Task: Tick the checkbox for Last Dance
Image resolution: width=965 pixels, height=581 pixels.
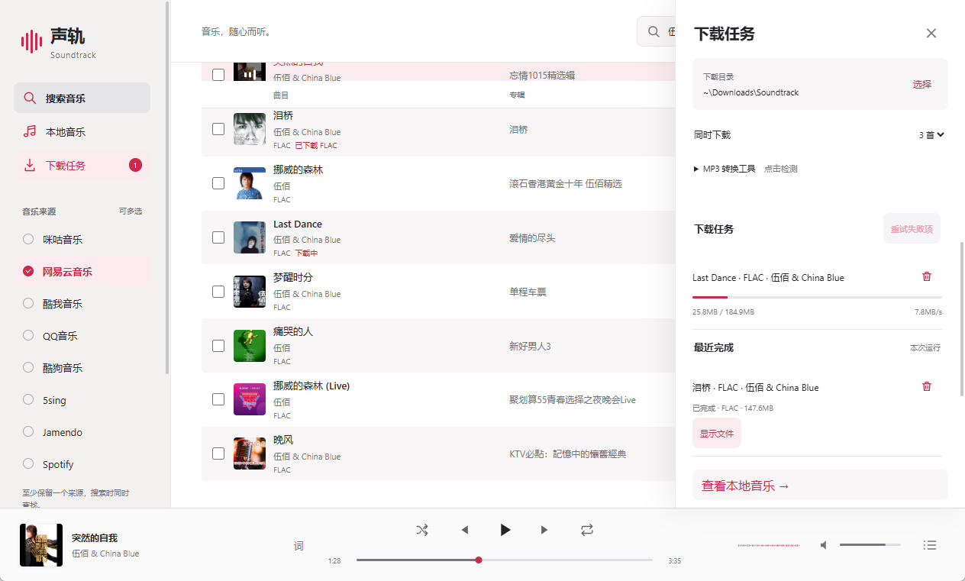Action: click(x=218, y=237)
